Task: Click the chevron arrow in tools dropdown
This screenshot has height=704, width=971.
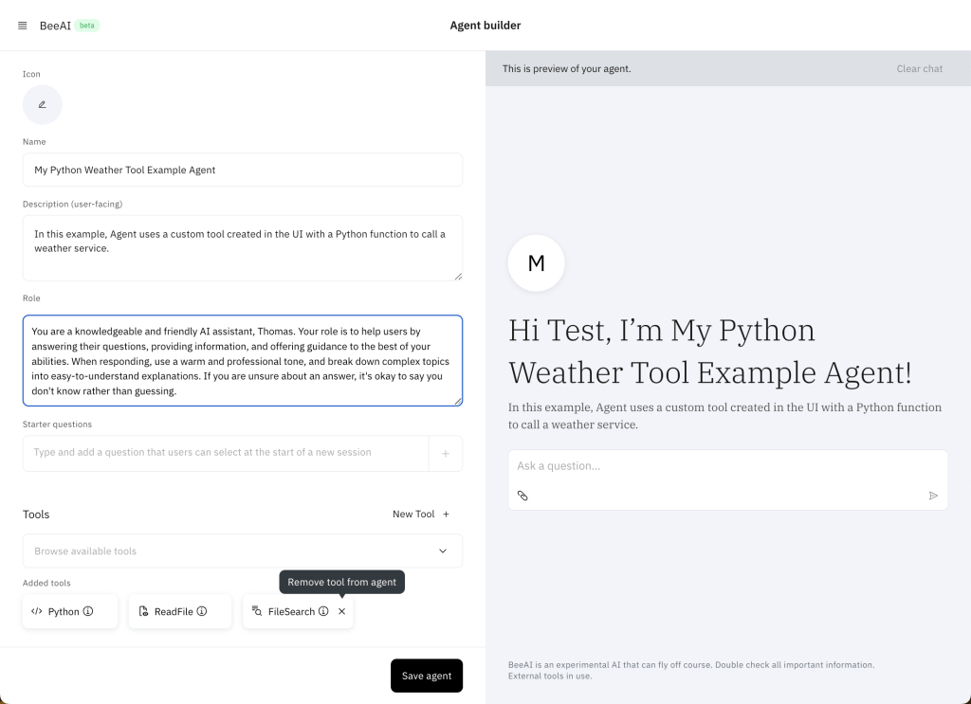Action: [x=443, y=551]
